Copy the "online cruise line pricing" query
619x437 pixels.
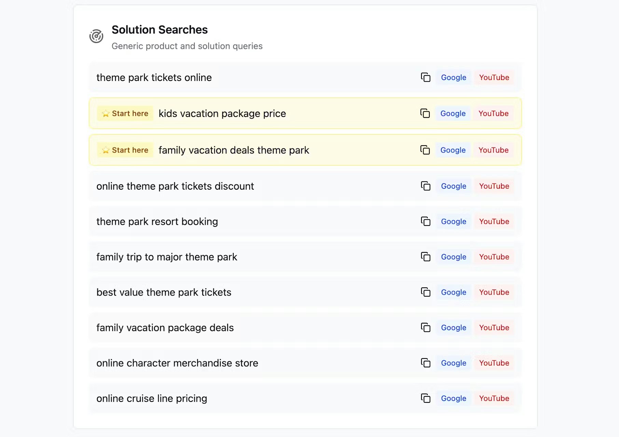point(426,398)
